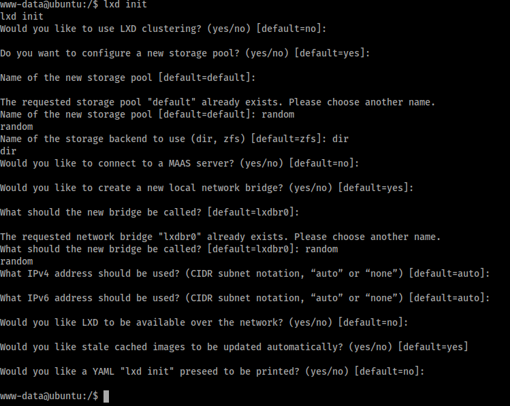Screen dimensions: 510x406
Task: Click the "lxd init" command on the first prompt line
Action: coord(125,4)
